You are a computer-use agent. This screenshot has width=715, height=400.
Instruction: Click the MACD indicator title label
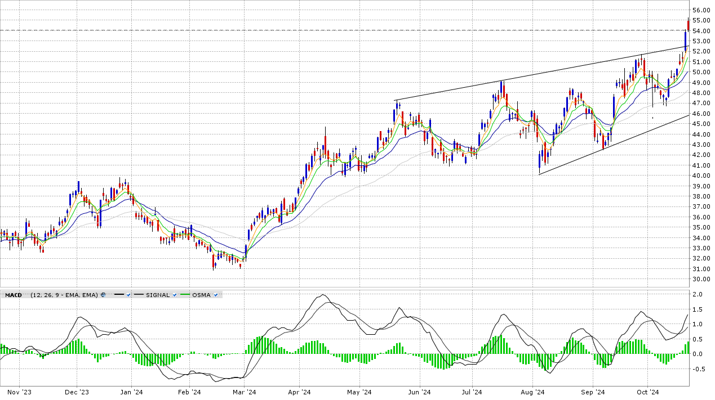tap(14, 295)
